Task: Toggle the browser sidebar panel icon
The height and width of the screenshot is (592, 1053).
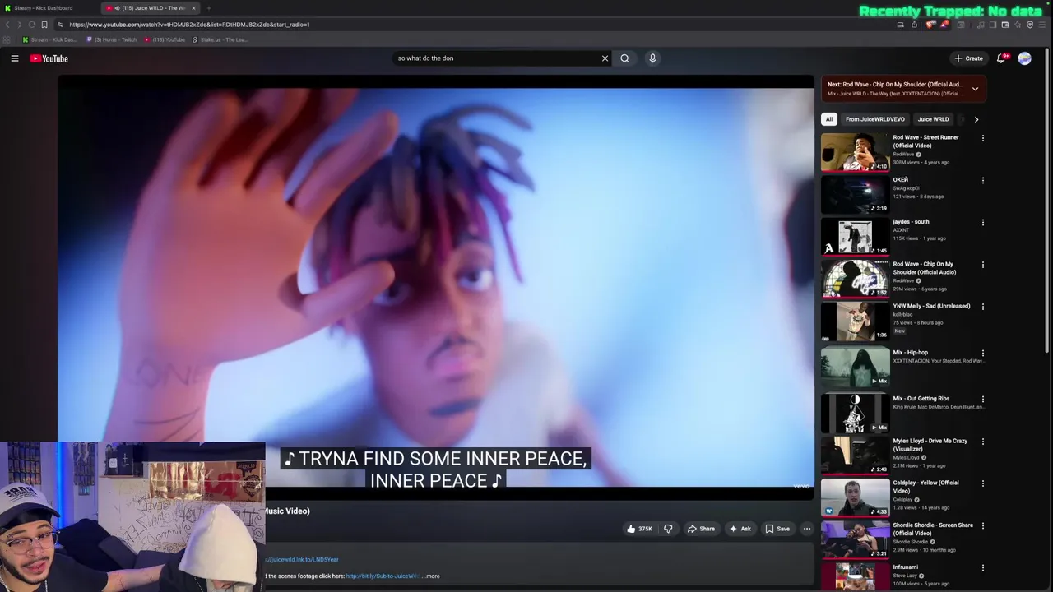Action: (992, 25)
